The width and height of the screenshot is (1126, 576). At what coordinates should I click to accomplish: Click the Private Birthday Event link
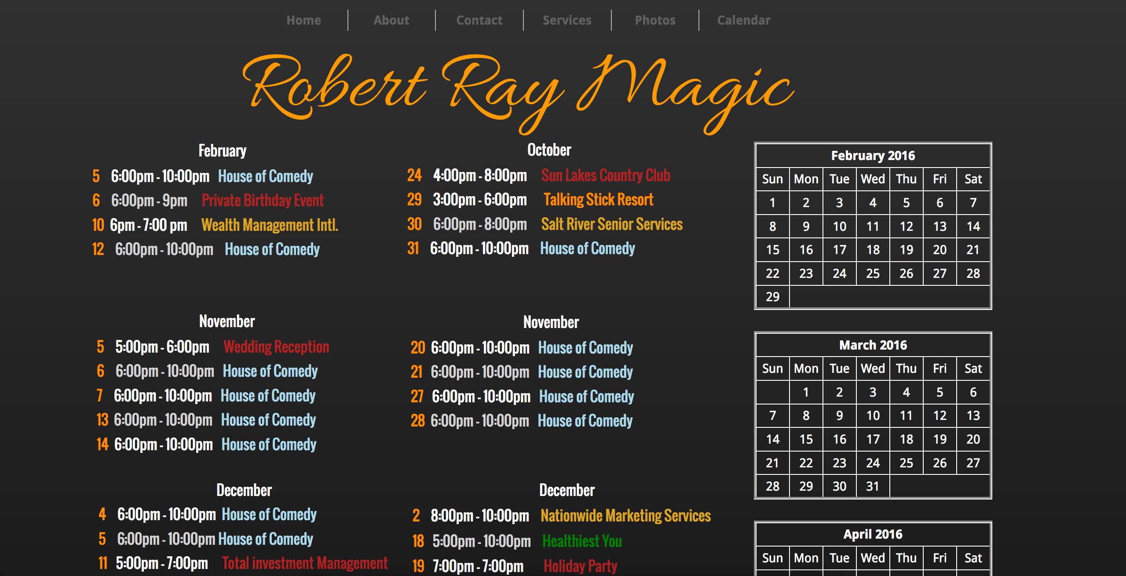click(x=263, y=201)
